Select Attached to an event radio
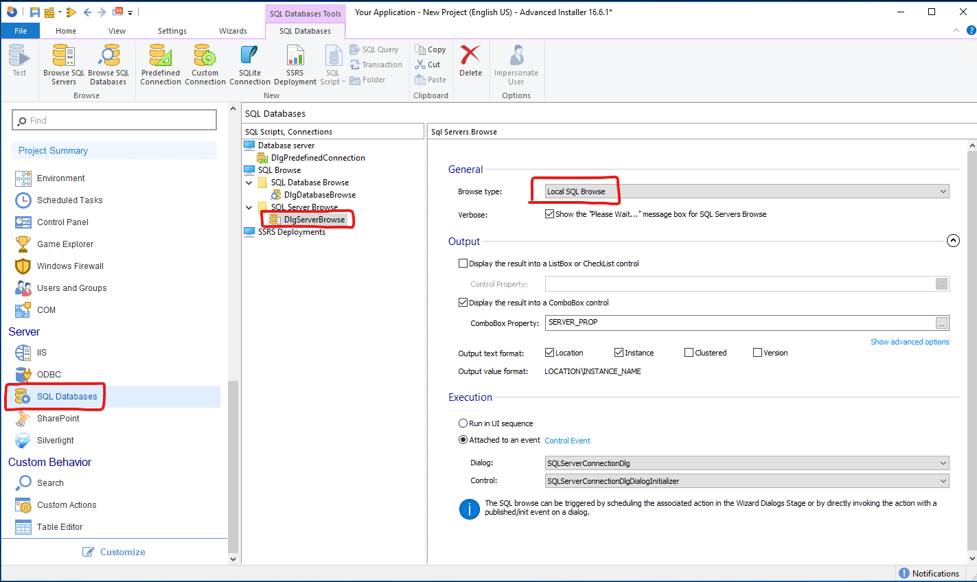Image resolution: width=977 pixels, height=582 pixels. coord(463,440)
